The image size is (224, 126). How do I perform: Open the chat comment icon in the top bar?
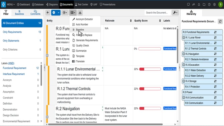[x=189, y=5]
